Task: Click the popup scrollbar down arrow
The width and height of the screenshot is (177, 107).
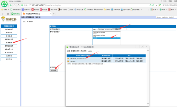Action: click(148, 104)
